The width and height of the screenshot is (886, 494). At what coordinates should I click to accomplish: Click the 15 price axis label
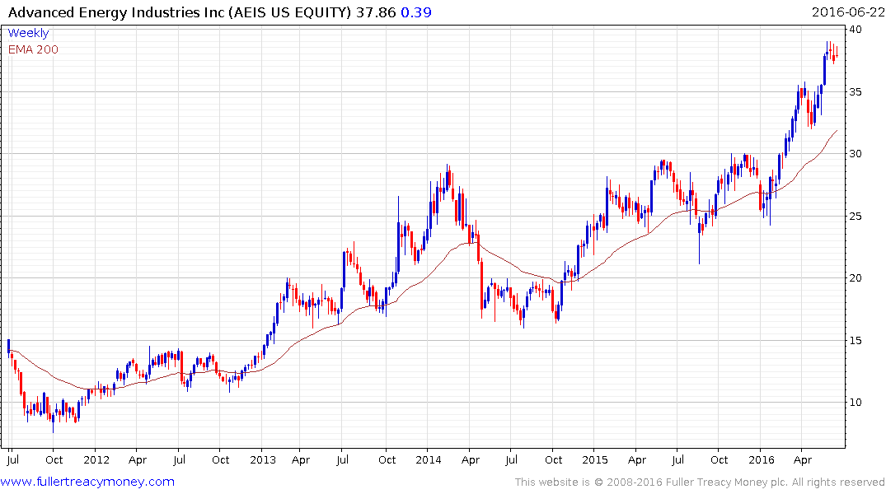coord(856,340)
